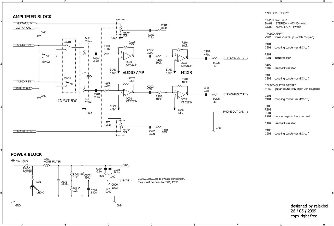Image resolution: width=334 pixels, height=226 pixels.
Task: Click 'resistor against back current' description
Action: tap(292, 116)
